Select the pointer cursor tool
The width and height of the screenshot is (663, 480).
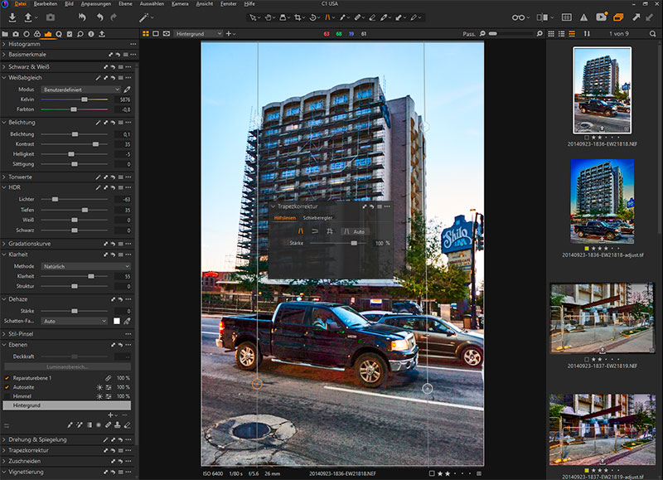pos(253,17)
